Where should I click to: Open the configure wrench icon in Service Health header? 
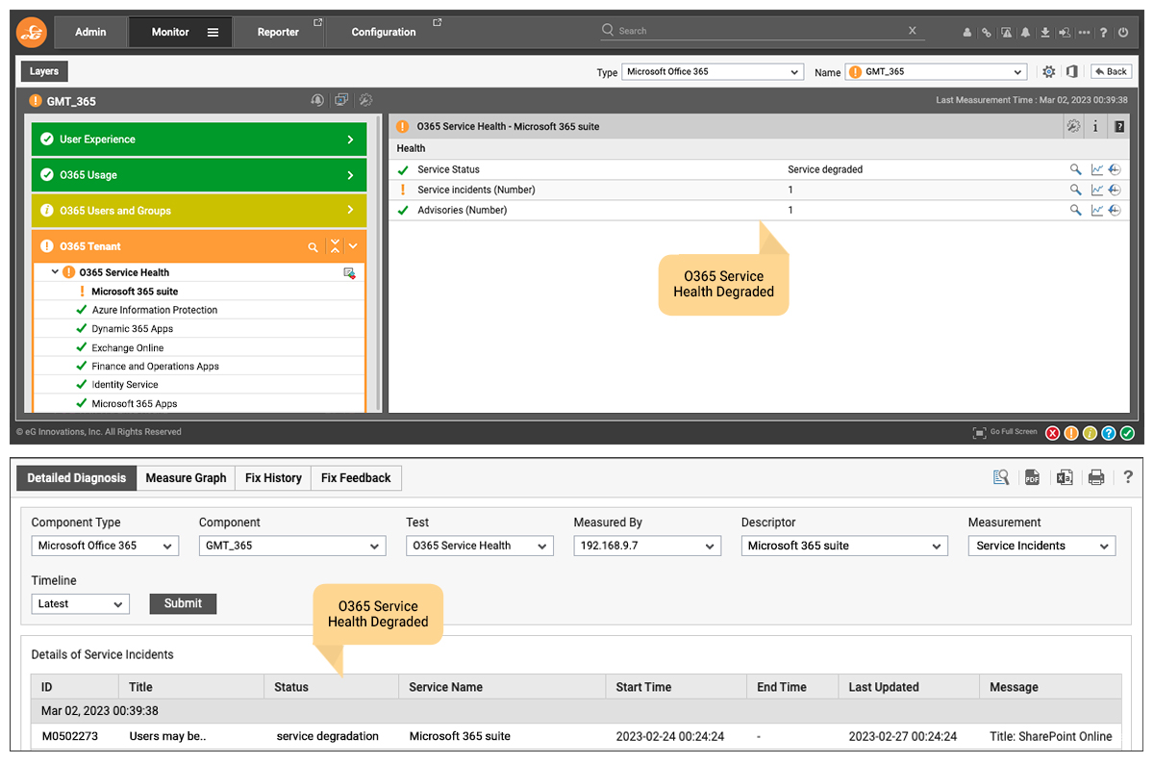1073,126
